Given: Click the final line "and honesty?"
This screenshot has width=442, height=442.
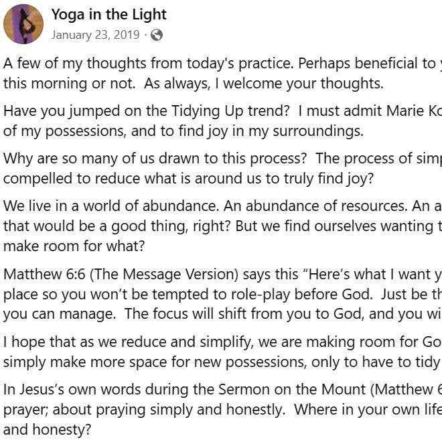Looking at the screenshot, I should 48,430.
